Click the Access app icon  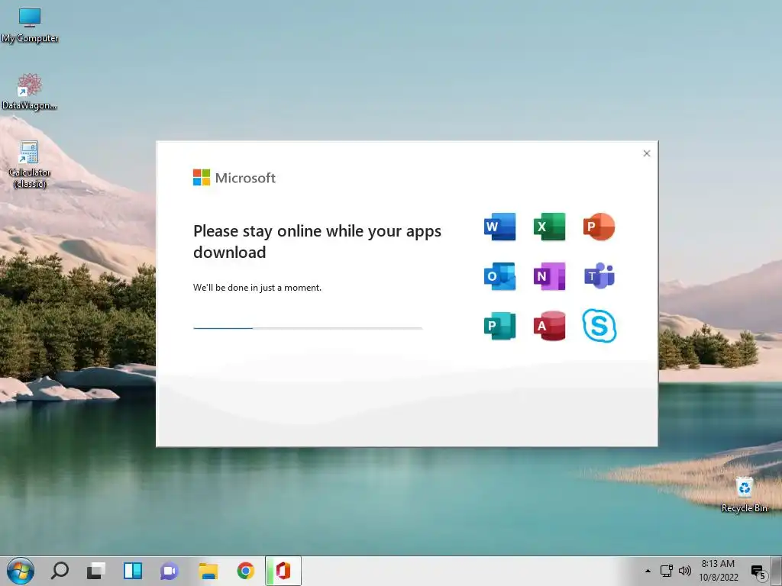550,326
